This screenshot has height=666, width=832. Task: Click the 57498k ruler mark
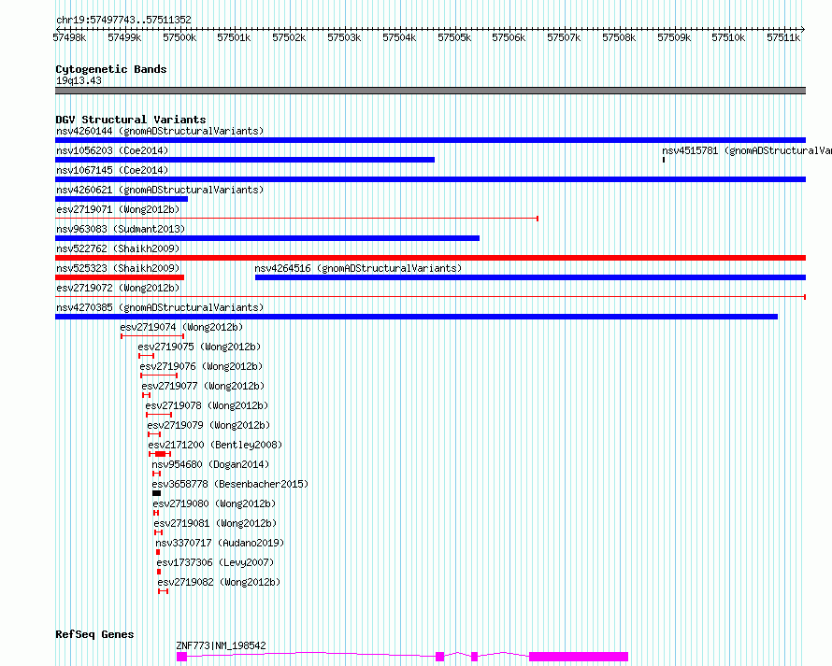click(x=69, y=37)
